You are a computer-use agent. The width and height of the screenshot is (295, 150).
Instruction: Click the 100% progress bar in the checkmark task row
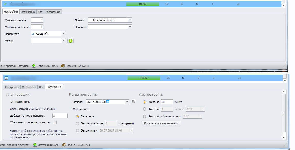click(x=143, y=4)
